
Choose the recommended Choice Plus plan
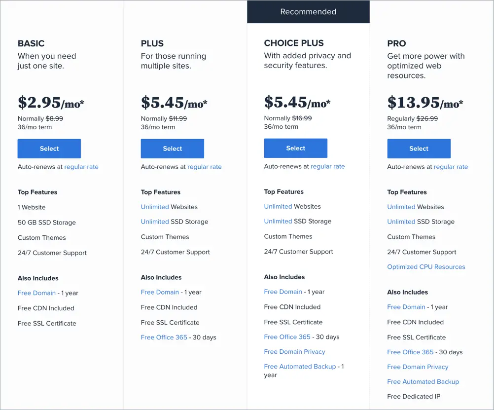click(295, 148)
